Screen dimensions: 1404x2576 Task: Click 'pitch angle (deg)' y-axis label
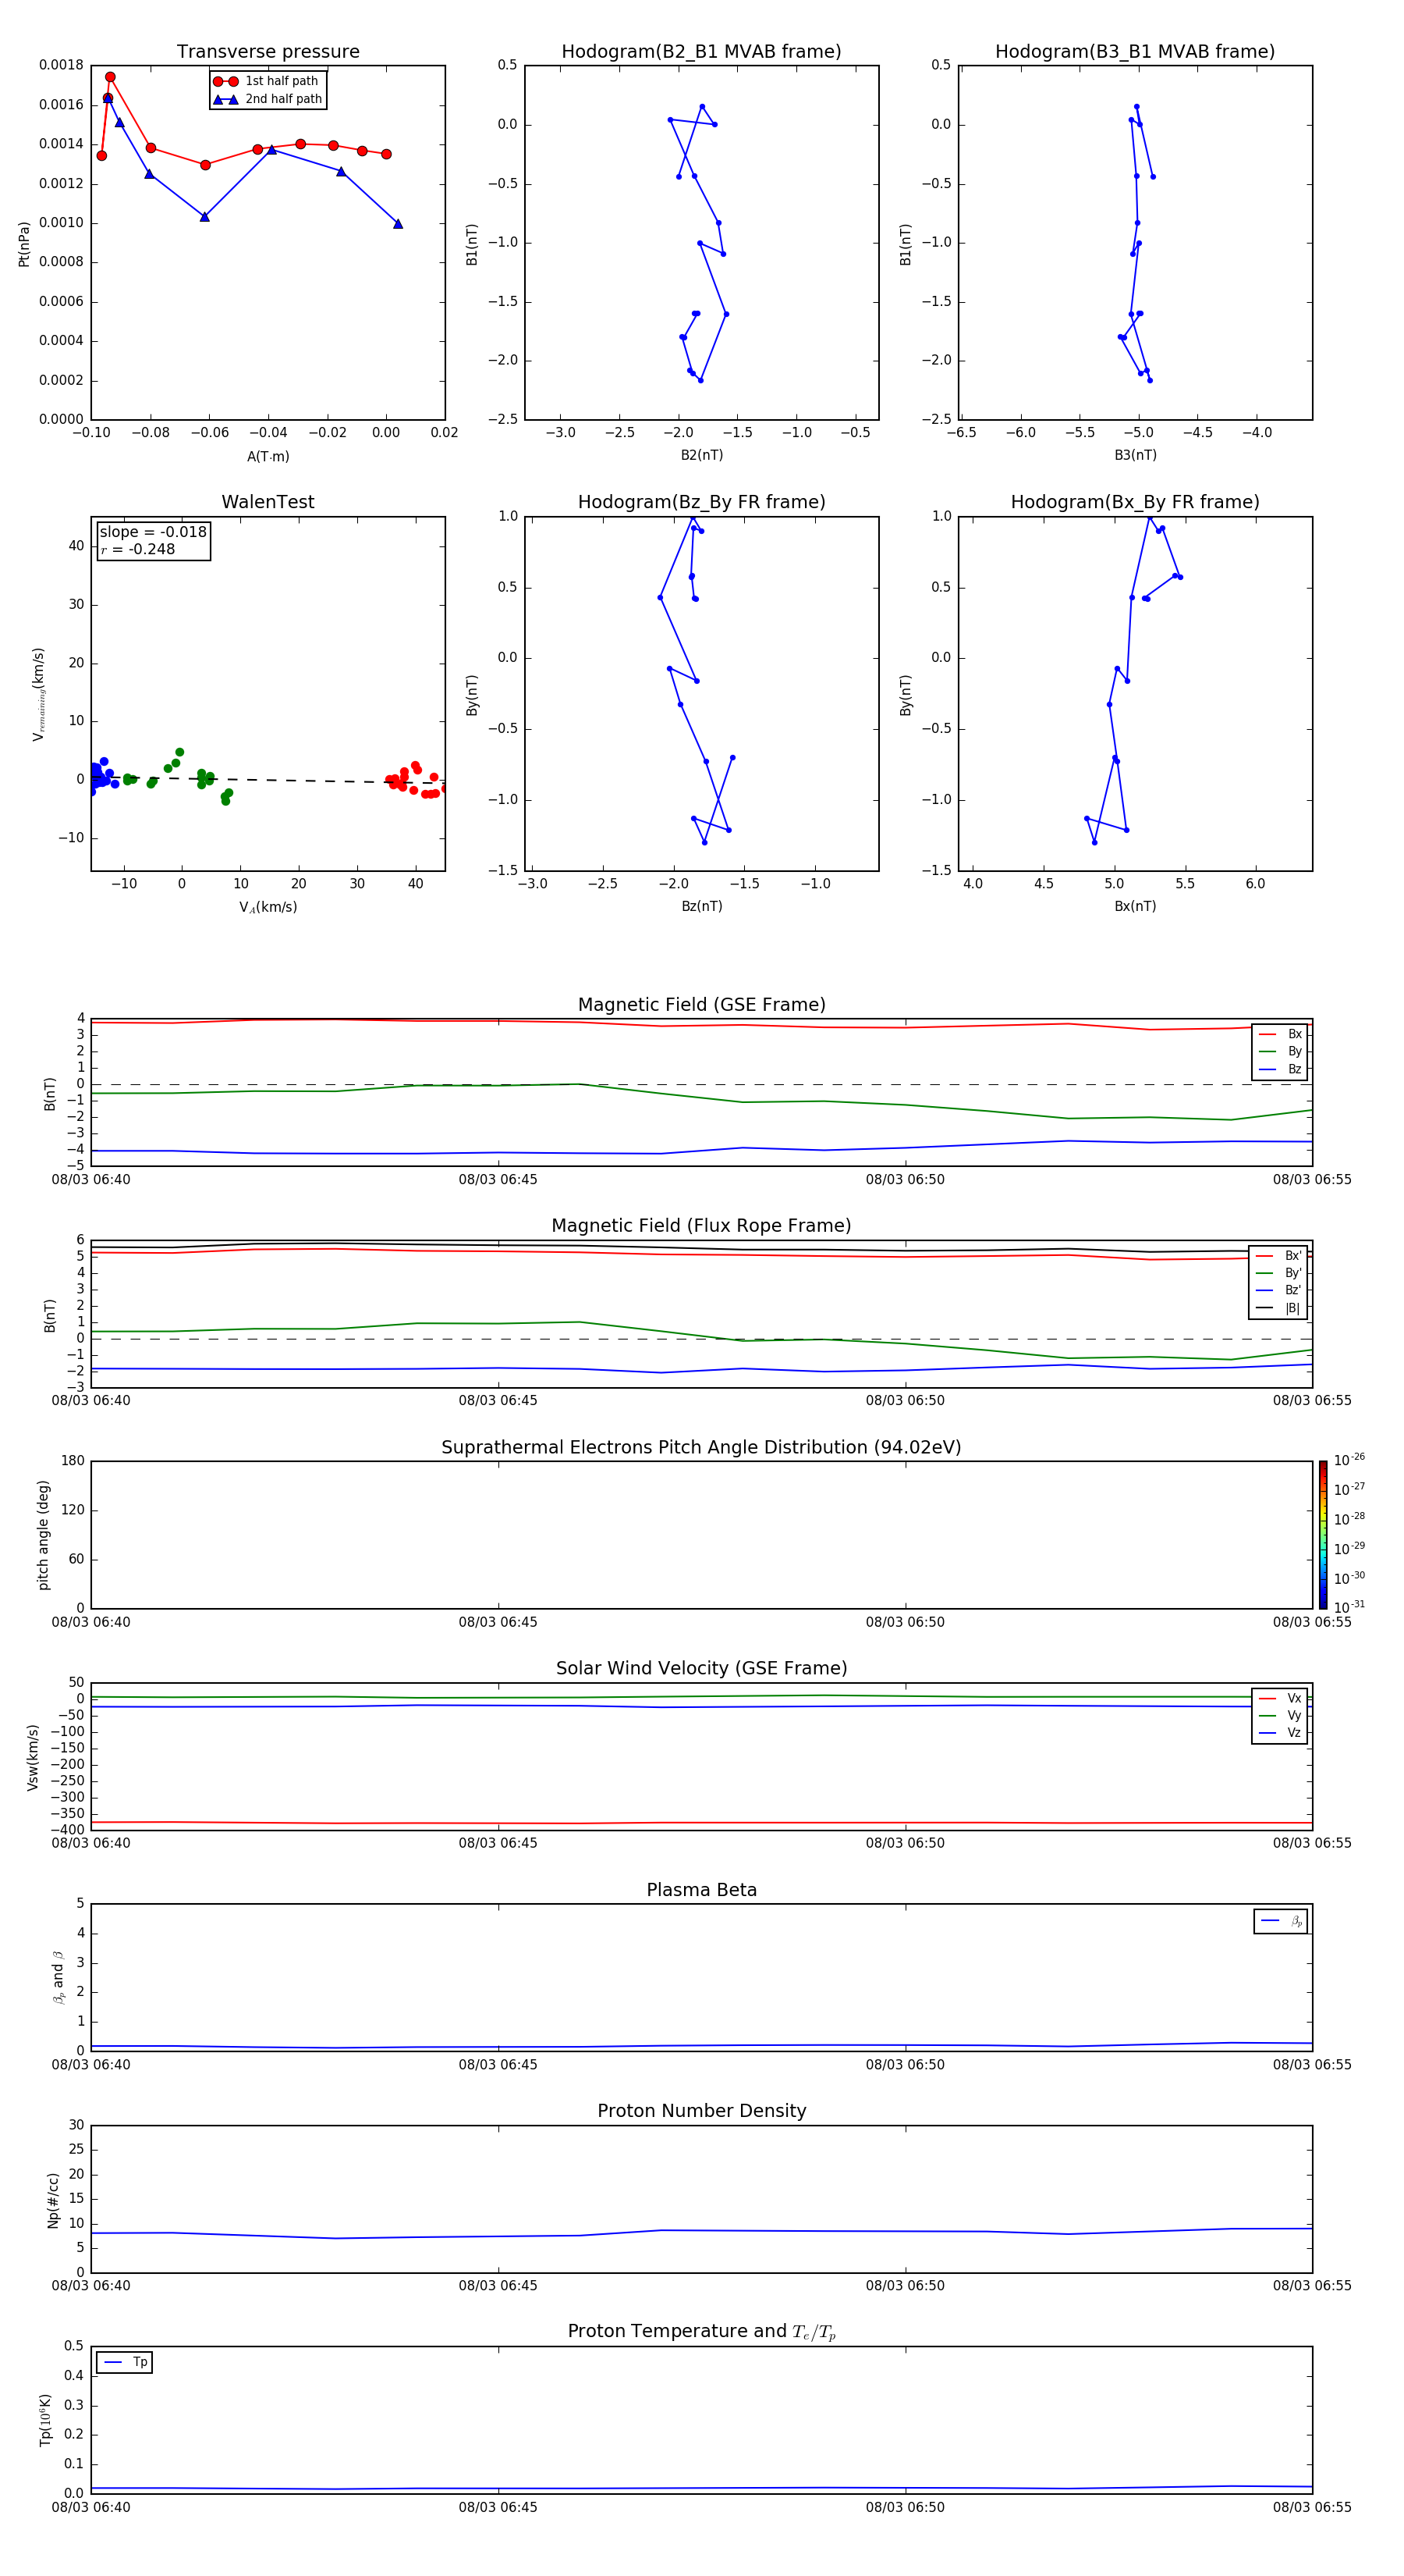[x=43, y=1535]
